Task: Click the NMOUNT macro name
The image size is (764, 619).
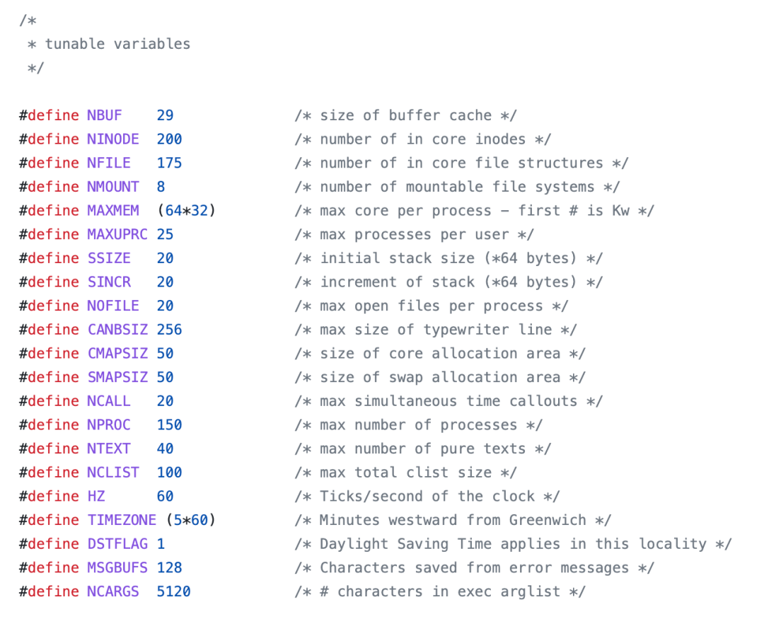Action: coord(113,187)
